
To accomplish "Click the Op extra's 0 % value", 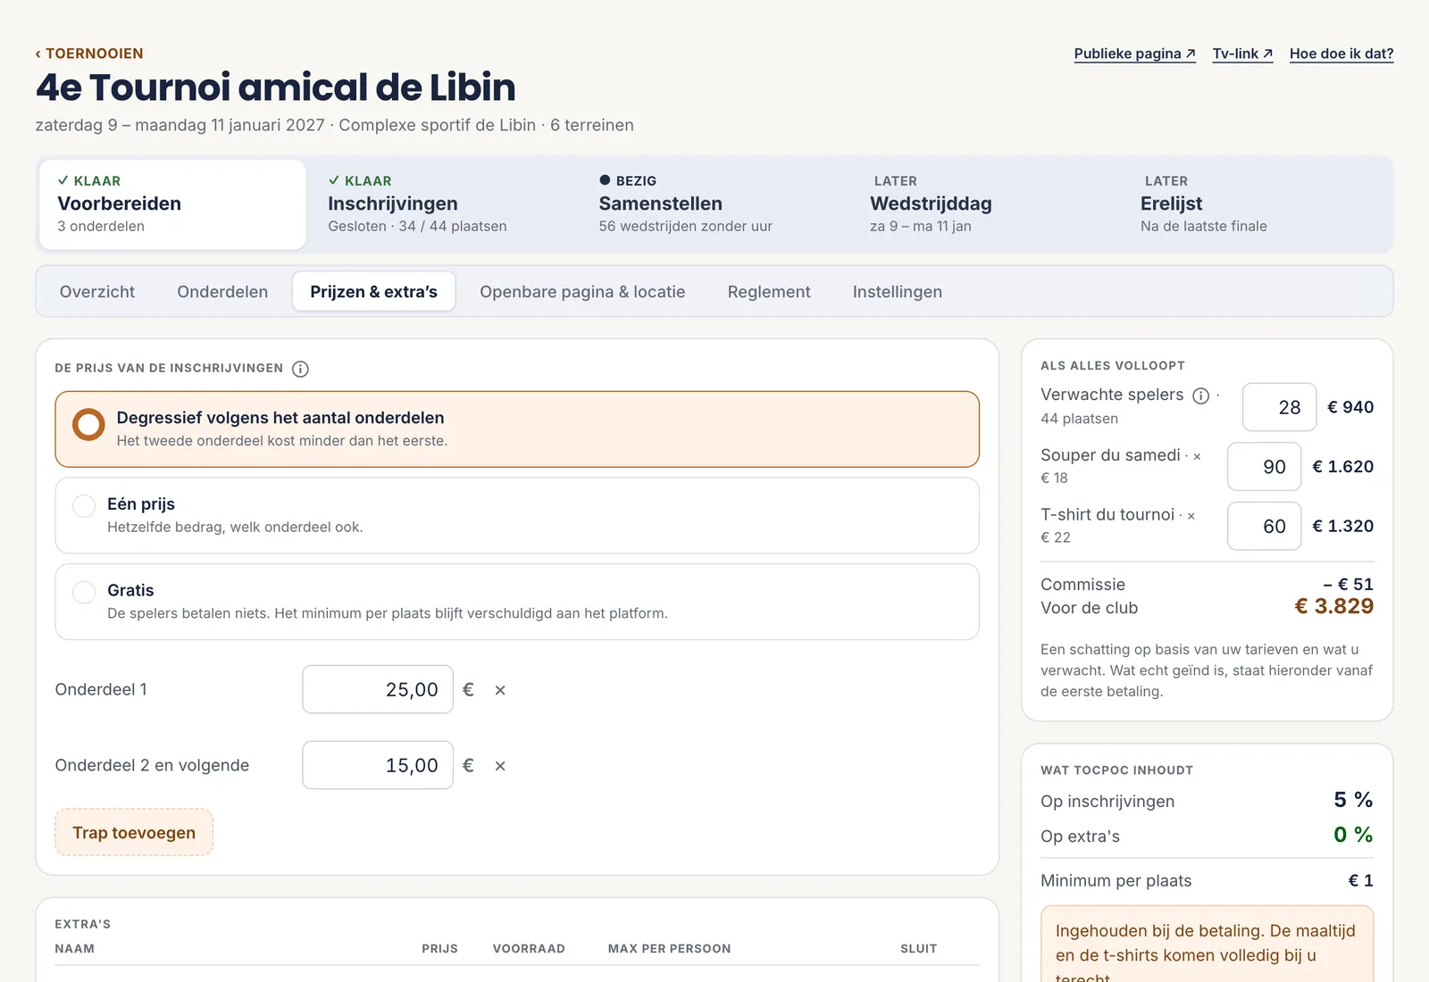I will tap(1353, 835).
